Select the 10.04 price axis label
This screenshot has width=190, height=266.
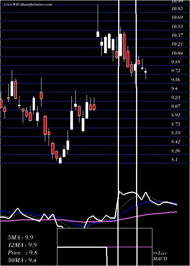point(177,53)
